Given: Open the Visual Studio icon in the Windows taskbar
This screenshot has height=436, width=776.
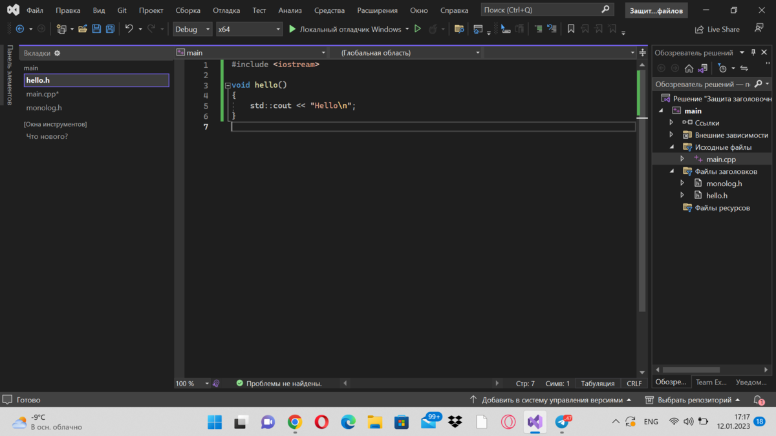Looking at the screenshot, I should [x=535, y=422].
